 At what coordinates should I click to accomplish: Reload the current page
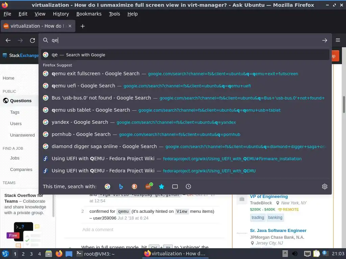coord(32,40)
